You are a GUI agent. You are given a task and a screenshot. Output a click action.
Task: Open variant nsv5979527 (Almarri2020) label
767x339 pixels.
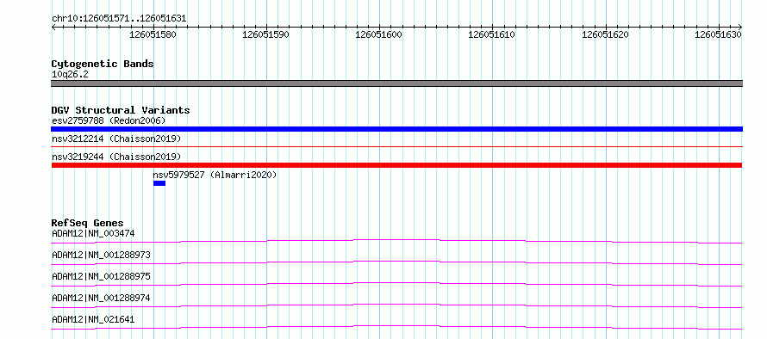click(215, 175)
